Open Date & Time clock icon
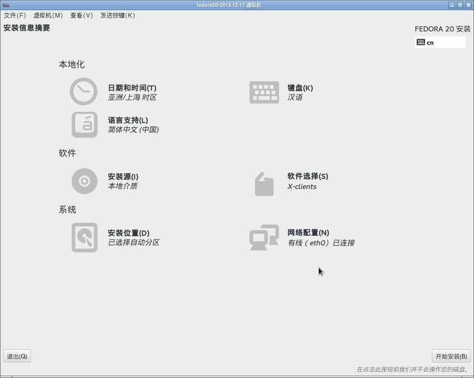Screen dimensions: 474x378 (x=84, y=91)
